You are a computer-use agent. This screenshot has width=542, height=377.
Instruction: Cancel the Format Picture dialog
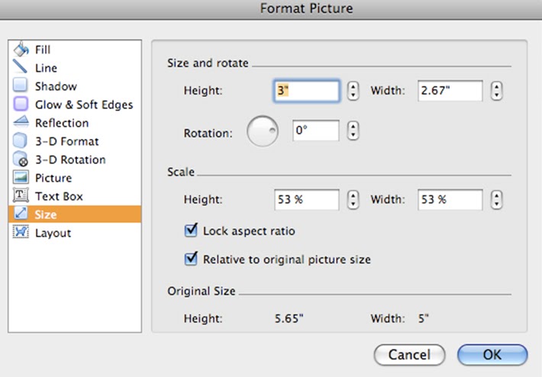pyautogui.click(x=409, y=354)
